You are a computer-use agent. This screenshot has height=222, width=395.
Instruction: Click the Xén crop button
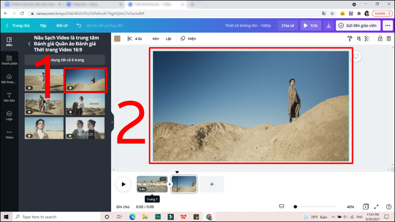pyautogui.click(x=156, y=38)
